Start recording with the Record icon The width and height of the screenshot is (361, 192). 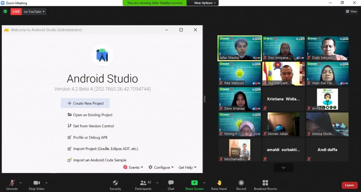tap(241, 183)
